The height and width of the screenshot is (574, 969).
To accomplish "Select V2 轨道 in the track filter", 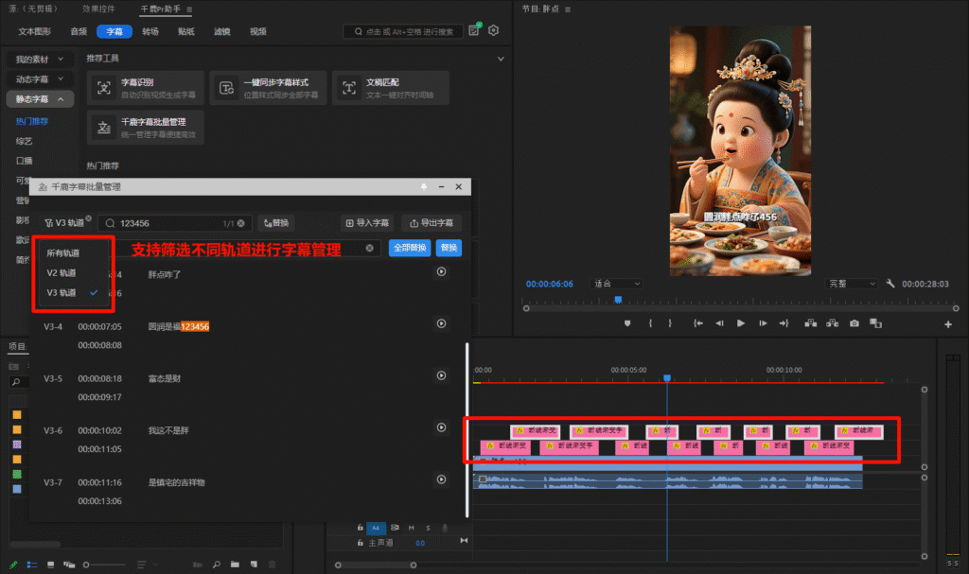I will (x=62, y=273).
